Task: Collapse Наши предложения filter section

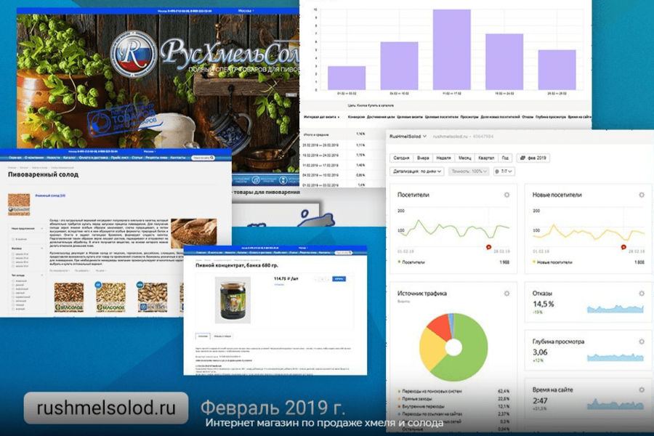Action: (x=41, y=229)
